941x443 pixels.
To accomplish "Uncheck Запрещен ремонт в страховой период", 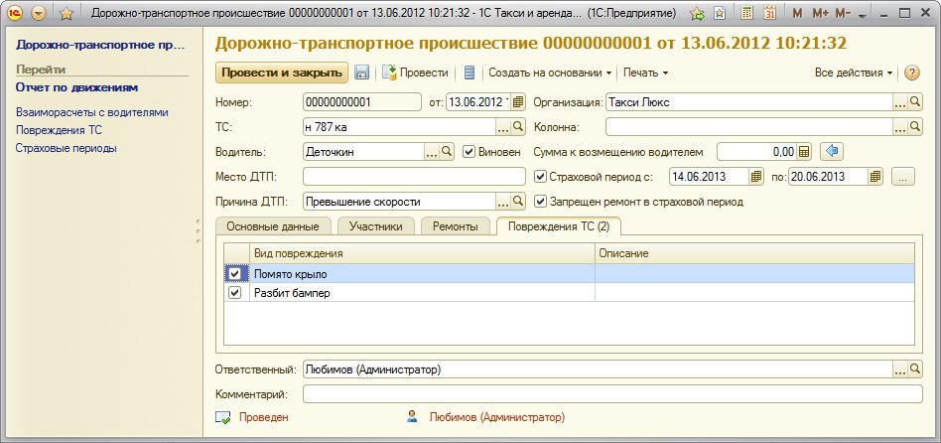I will (541, 202).
